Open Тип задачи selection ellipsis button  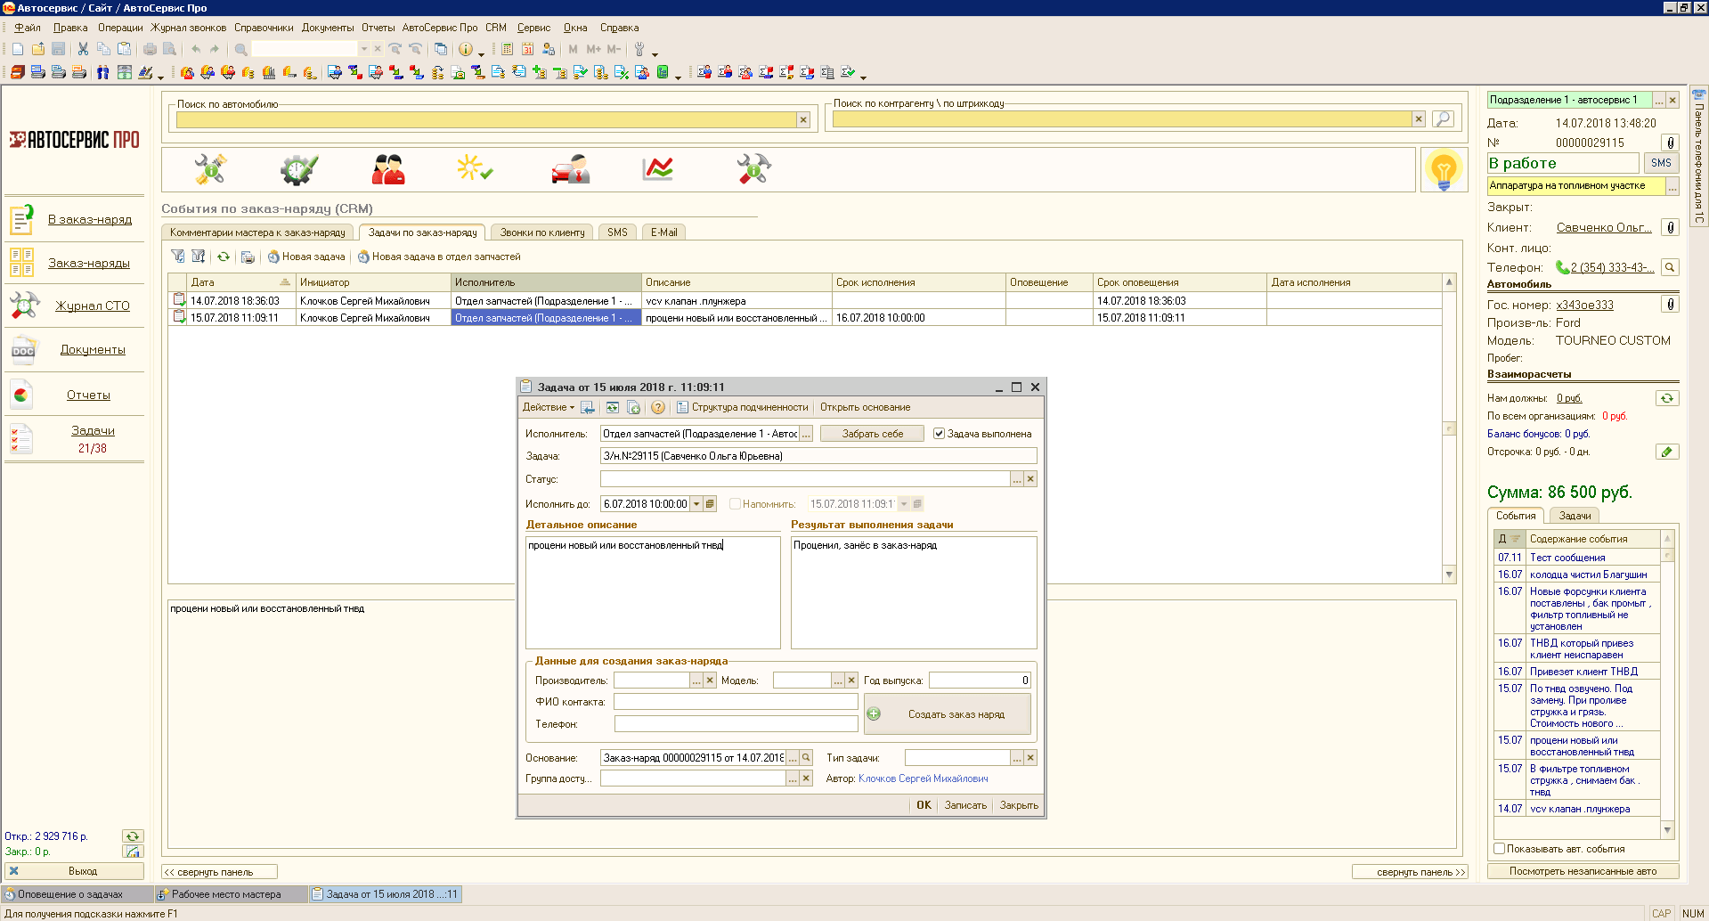pos(1016,758)
